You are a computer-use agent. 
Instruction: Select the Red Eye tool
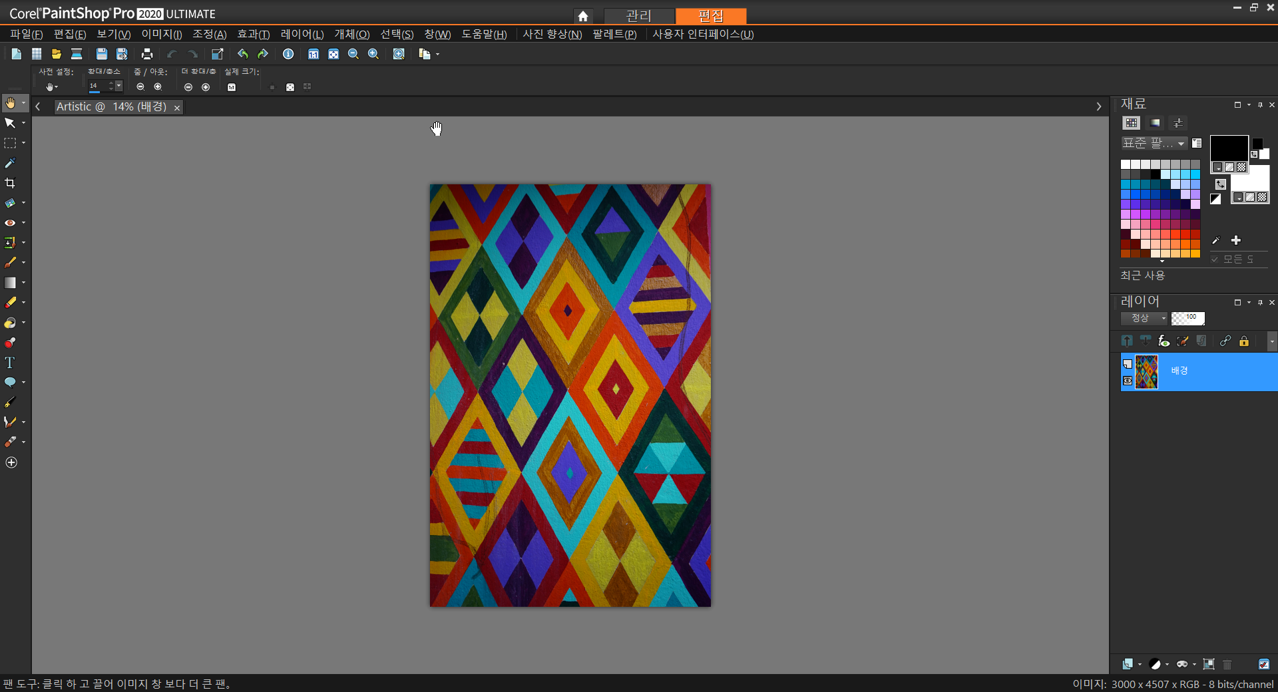tap(10, 223)
